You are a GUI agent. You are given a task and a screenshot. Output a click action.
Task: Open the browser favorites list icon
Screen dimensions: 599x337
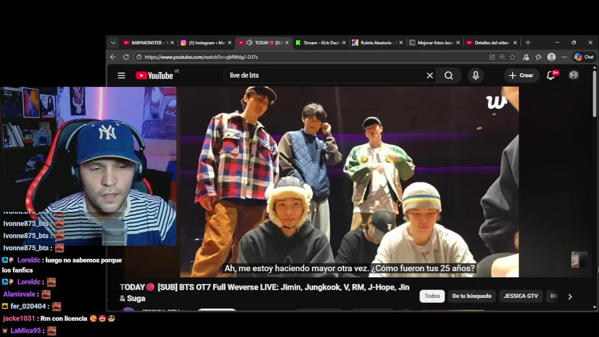coord(539,57)
